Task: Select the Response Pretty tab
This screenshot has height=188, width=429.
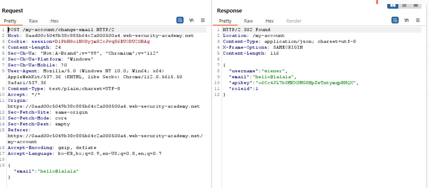Action: pos(225,21)
